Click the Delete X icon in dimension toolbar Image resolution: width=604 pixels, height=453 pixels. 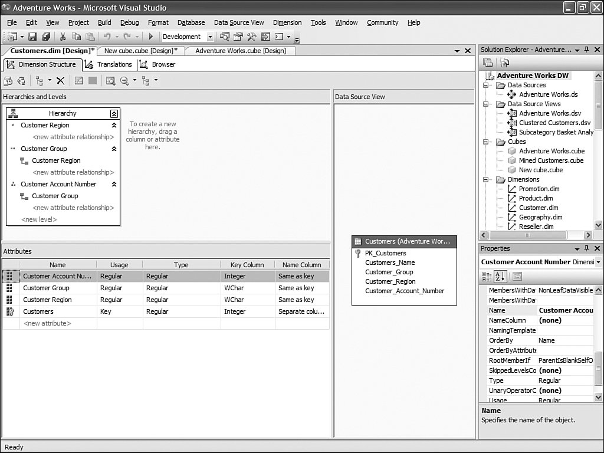click(61, 80)
